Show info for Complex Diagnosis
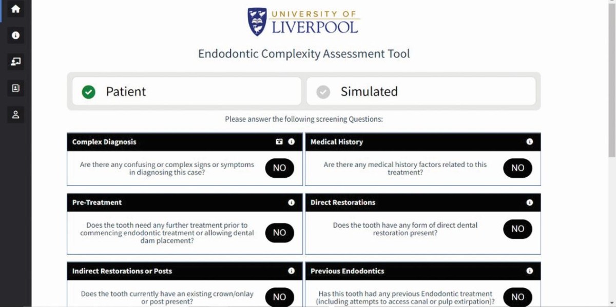The image size is (616, 307). tap(292, 142)
